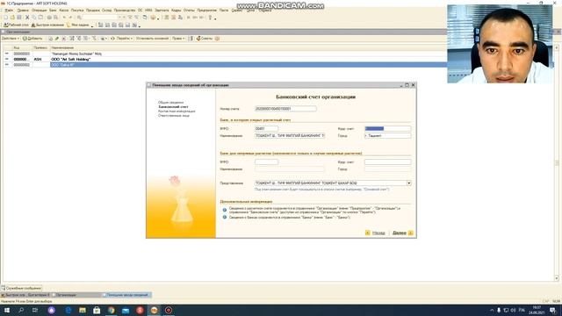Viewport: 562px width, 316px height.
Task: Open the Отчеты menu
Action: coord(189,11)
